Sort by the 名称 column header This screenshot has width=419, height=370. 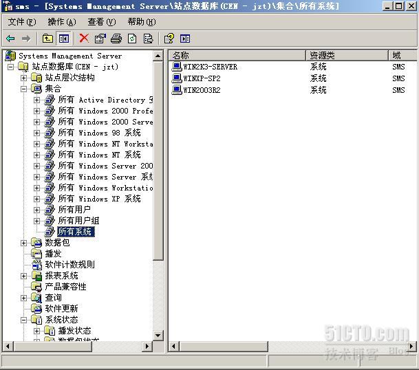[237, 56]
